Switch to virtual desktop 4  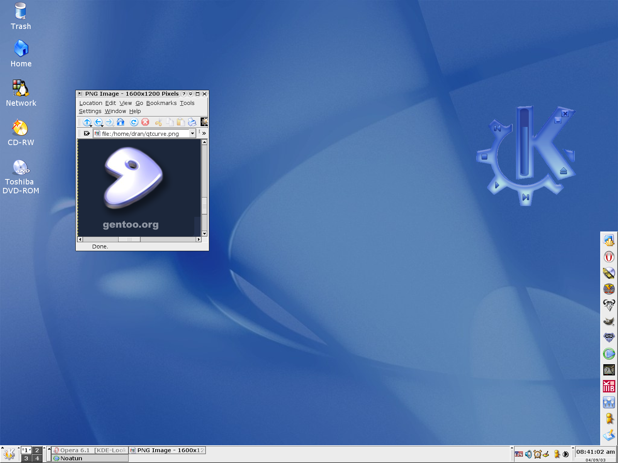tap(37, 458)
